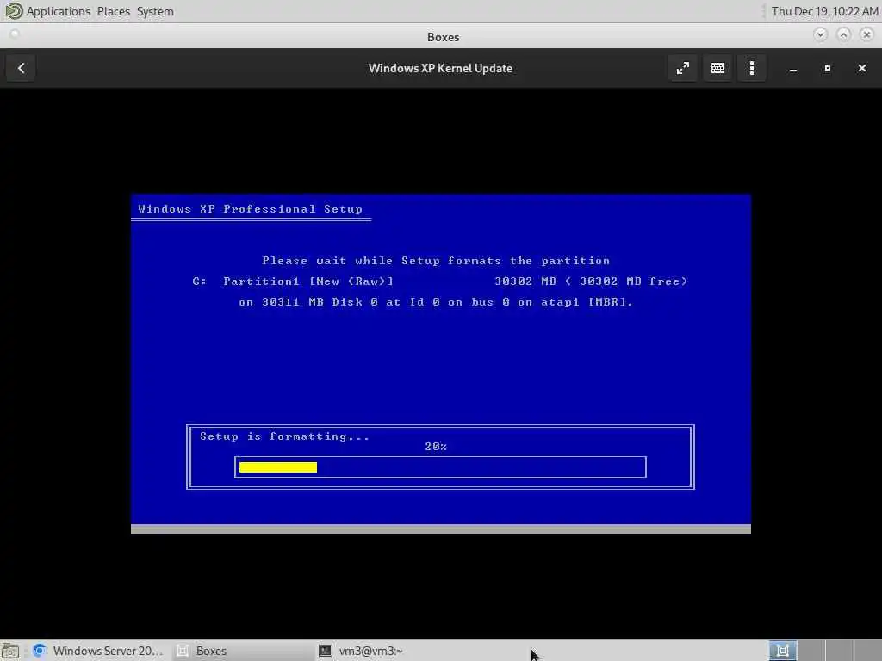Click the window menu dot in Boxes titlebar
This screenshot has width=882, height=661.
click(x=15, y=34)
